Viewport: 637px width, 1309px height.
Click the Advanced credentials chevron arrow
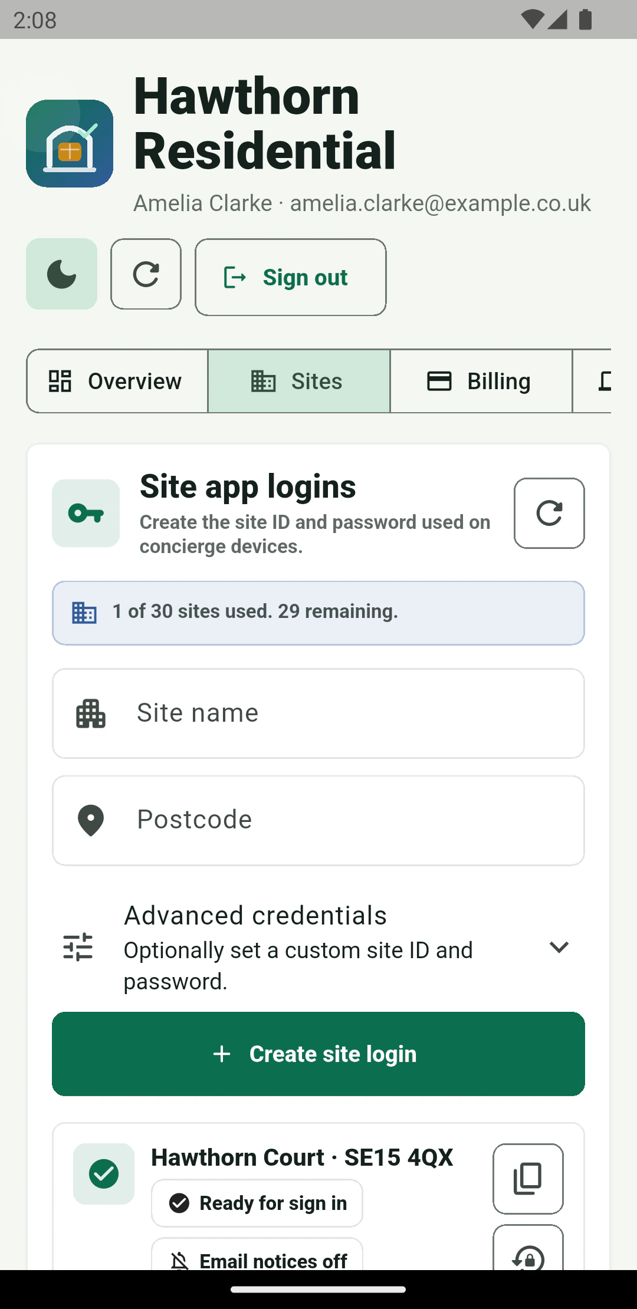[559, 948]
